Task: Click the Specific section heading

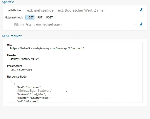Action: 8,2
